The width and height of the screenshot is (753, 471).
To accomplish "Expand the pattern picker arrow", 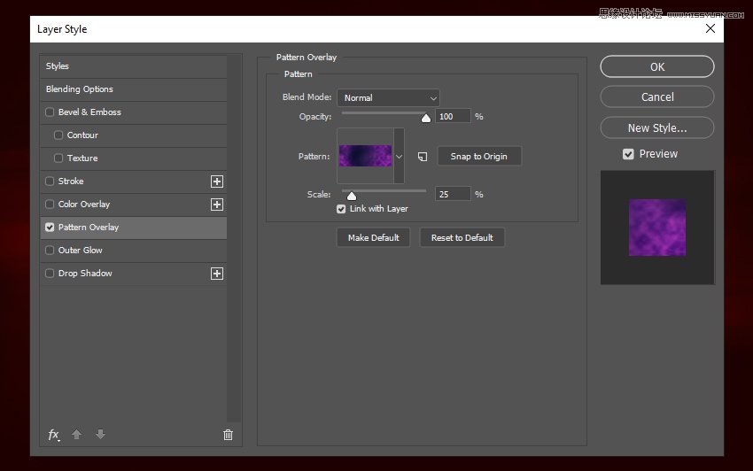I will click(x=399, y=157).
